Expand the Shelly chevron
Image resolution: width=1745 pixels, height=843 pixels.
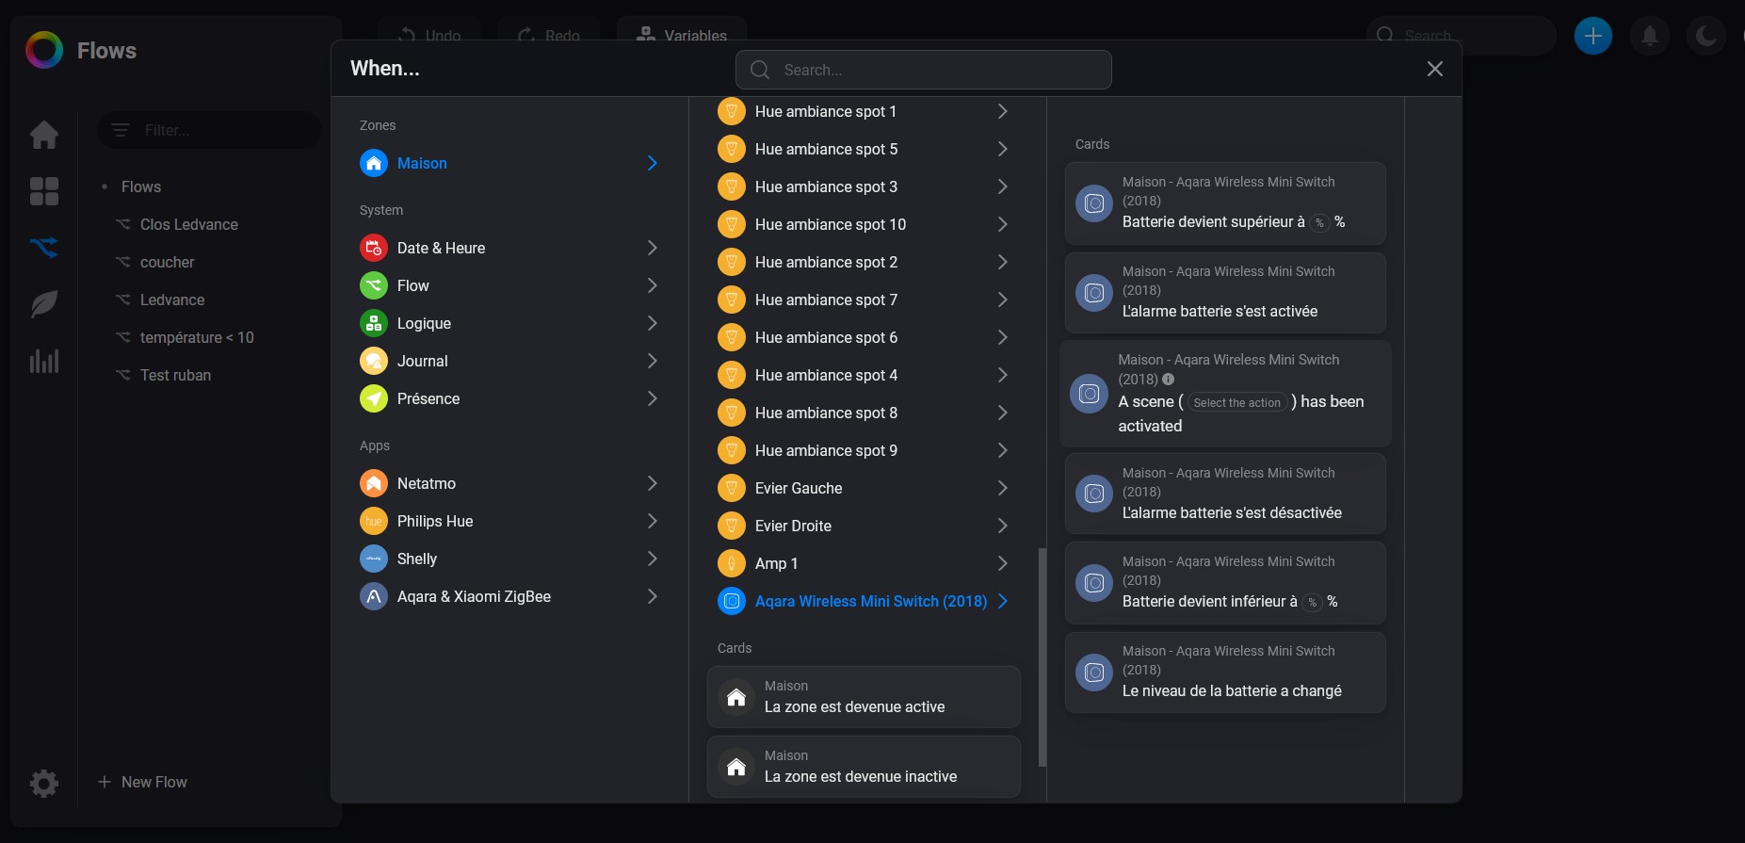pyautogui.click(x=653, y=559)
